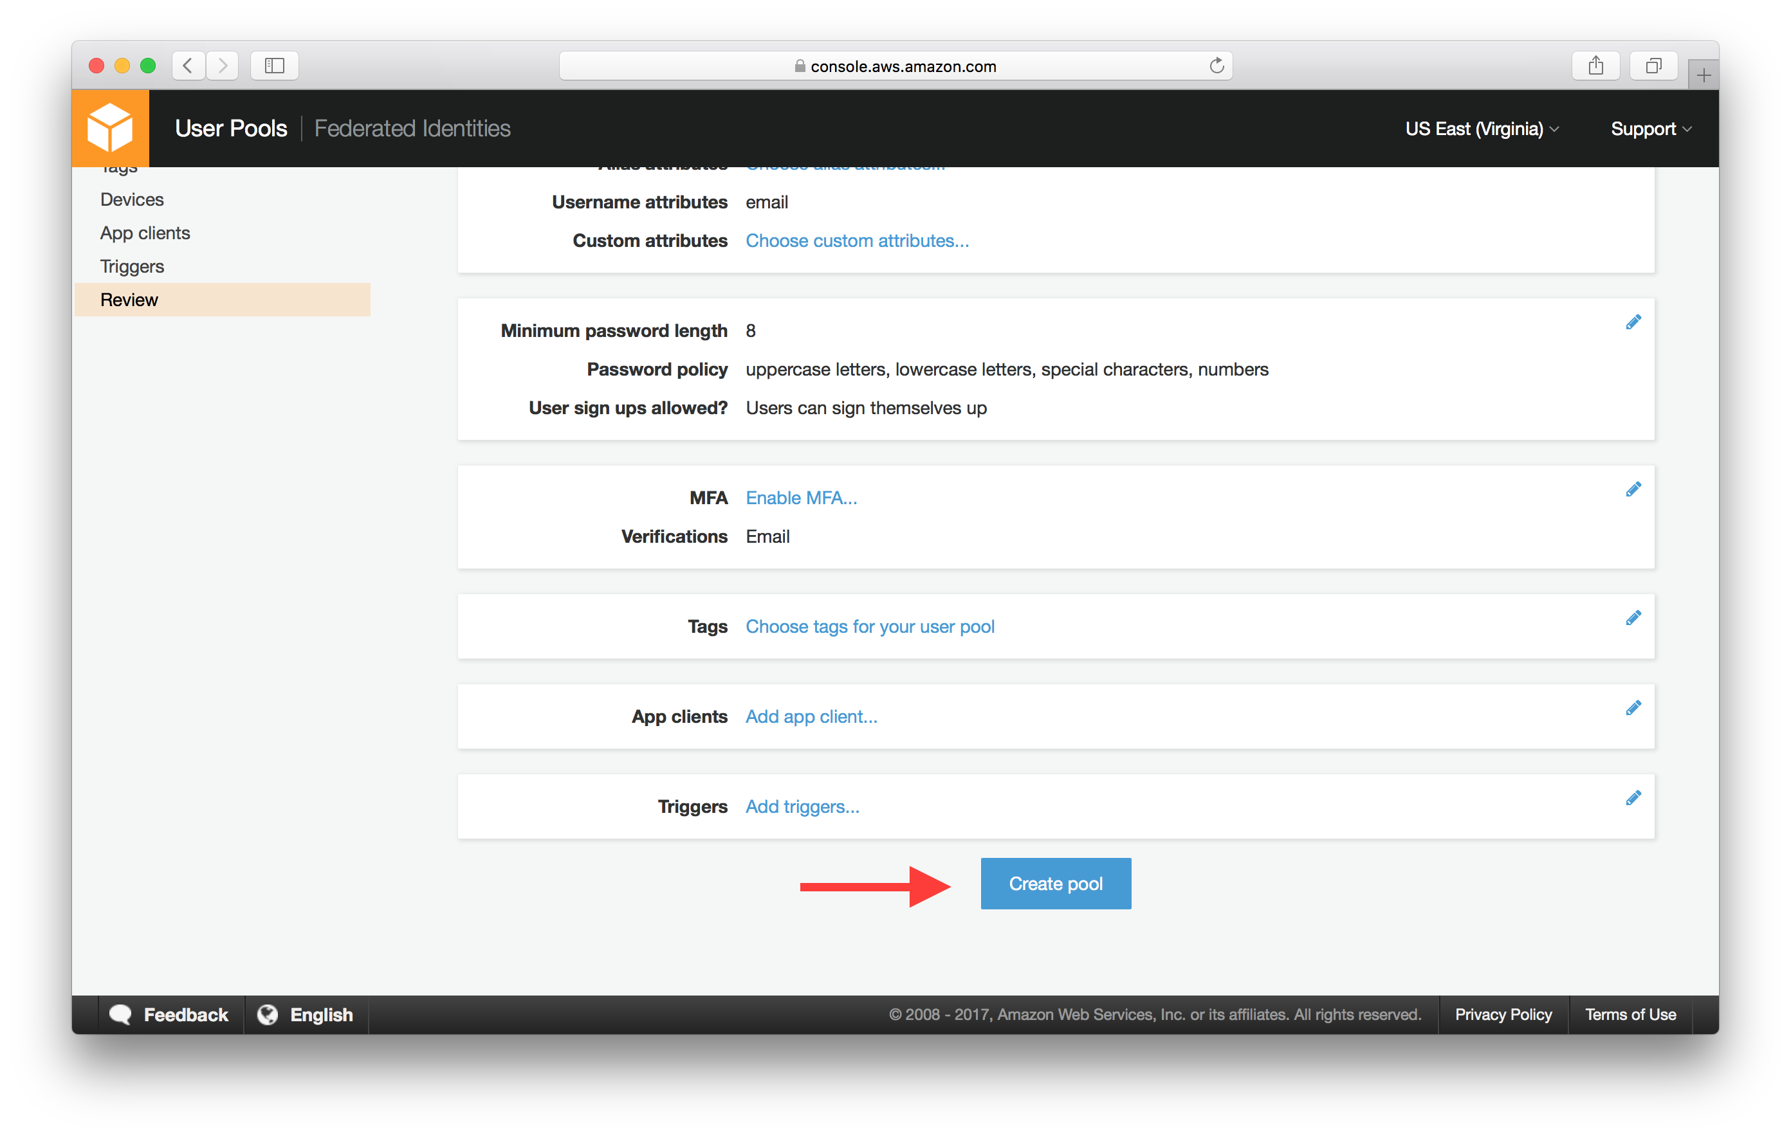Switch to the Federated Identities tab

(412, 129)
